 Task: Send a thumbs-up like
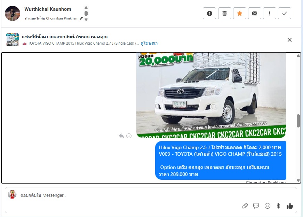tap(290, 206)
